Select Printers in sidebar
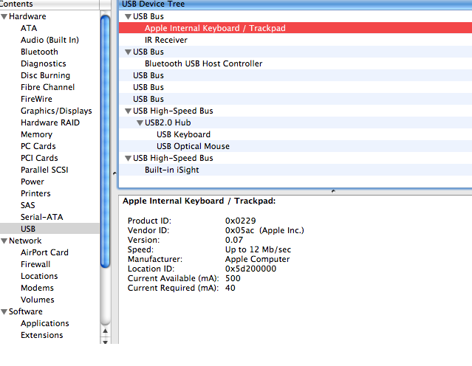Viewport: 472px width, 366px height. tap(35, 193)
